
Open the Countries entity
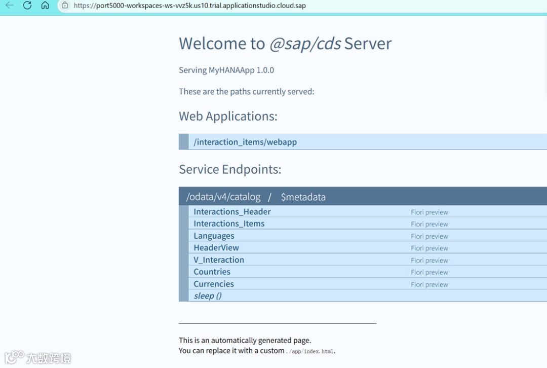[x=212, y=272]
